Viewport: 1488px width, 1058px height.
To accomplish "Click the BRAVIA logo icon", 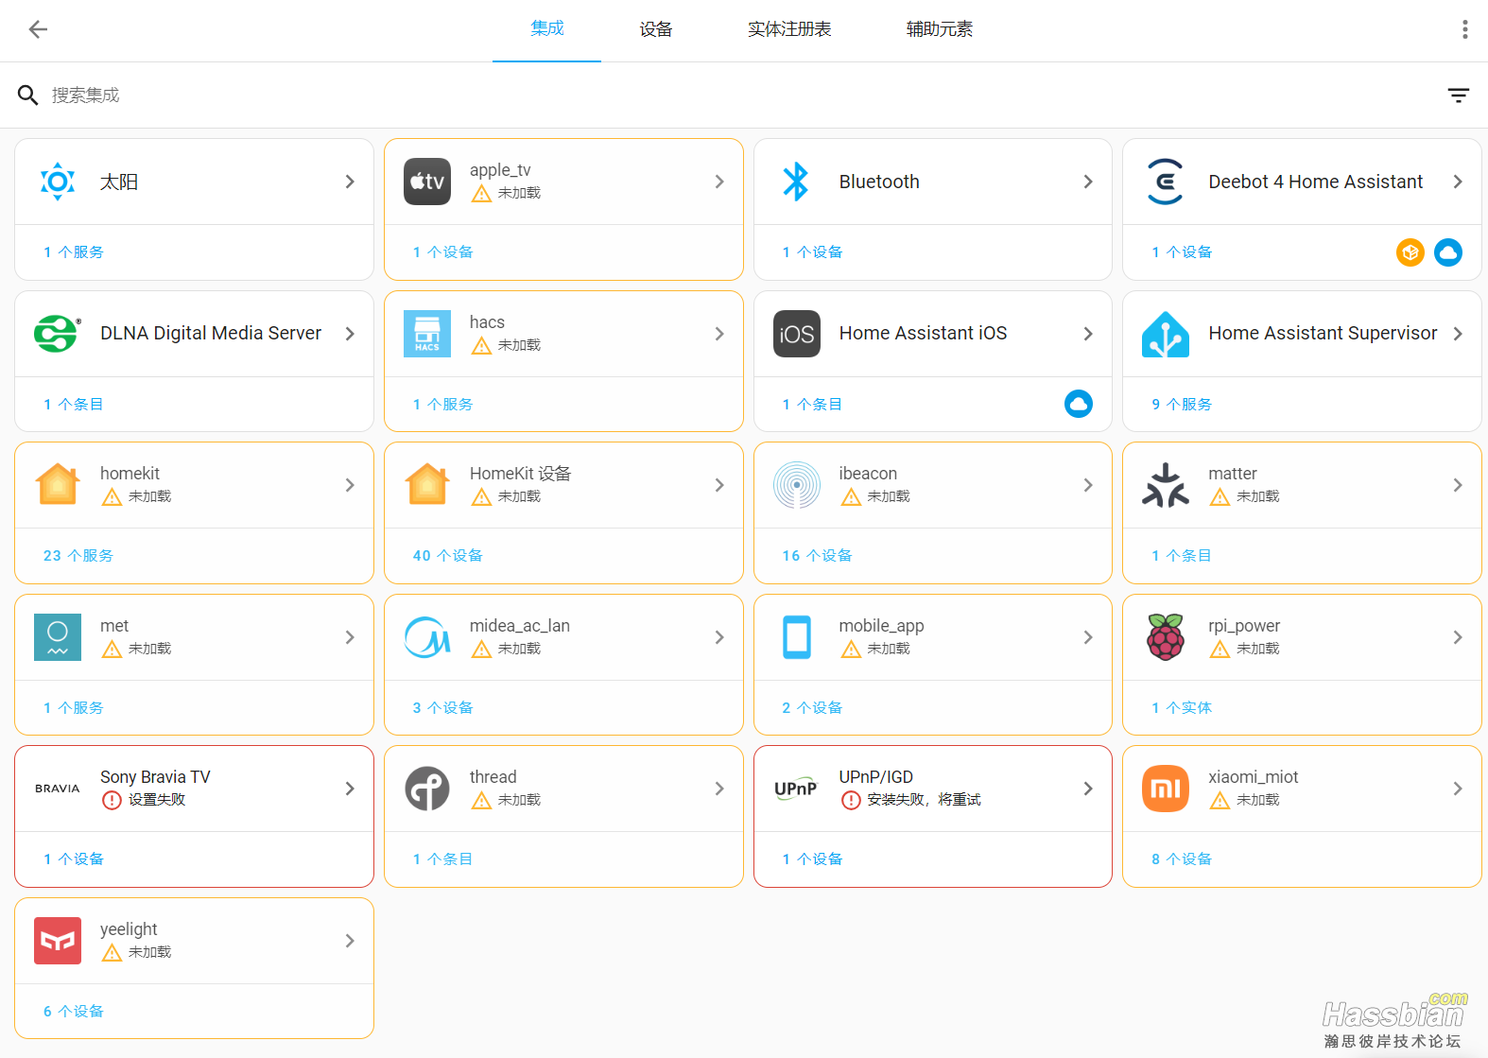I will [x=58, y=789].
